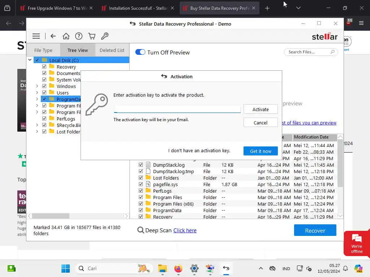Open the Windows Start menu
This screenshot has width=370, height=277.
coord(66,268)
